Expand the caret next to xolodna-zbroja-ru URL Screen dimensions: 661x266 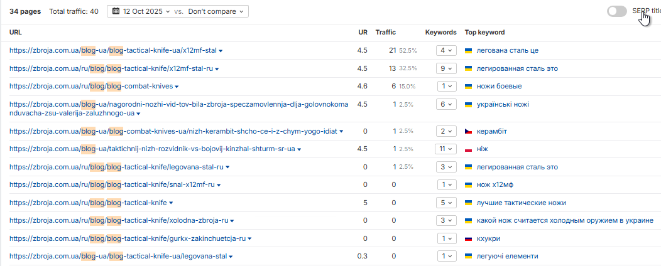232,221
